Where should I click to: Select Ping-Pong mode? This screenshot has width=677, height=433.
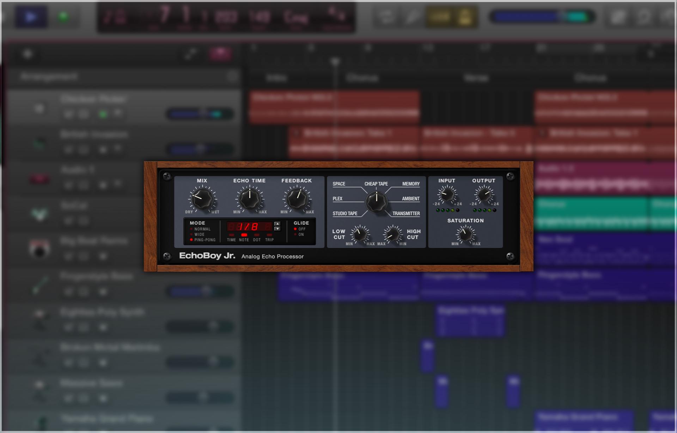[x=203, y=240]
